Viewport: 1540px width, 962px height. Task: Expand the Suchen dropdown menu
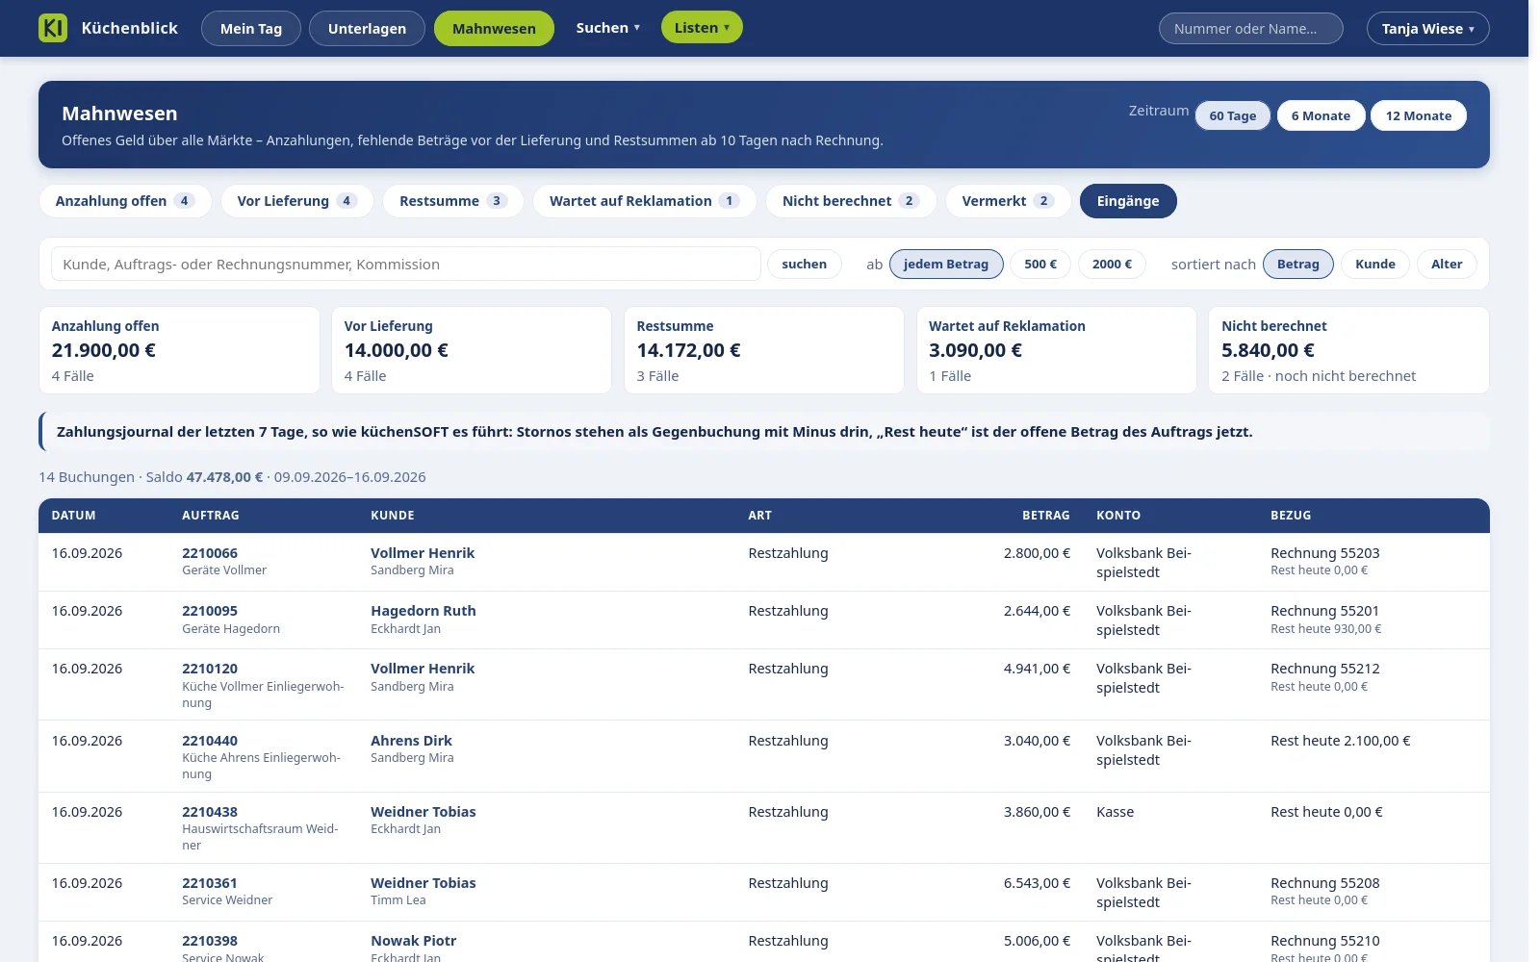coord(607,28)
